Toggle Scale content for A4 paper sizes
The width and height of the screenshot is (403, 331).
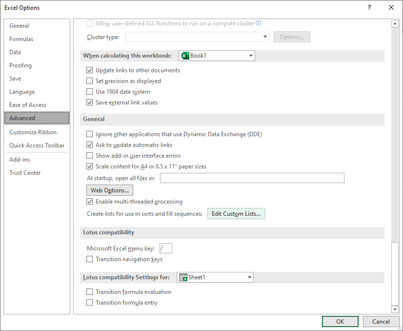tap(89, 166)
